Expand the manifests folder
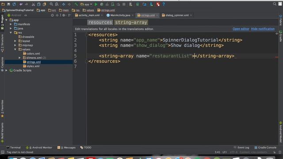The height and width of the screenshot is (159, 283). [x=11, y=24]
